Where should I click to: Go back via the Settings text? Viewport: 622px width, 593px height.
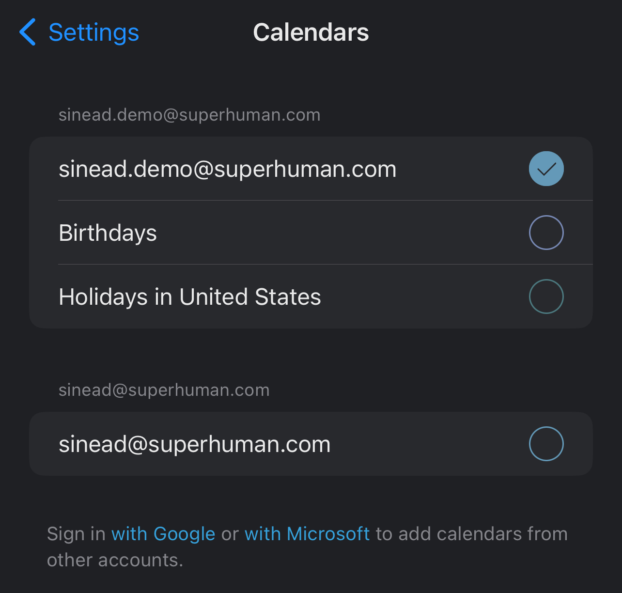[x=93, y=32]
